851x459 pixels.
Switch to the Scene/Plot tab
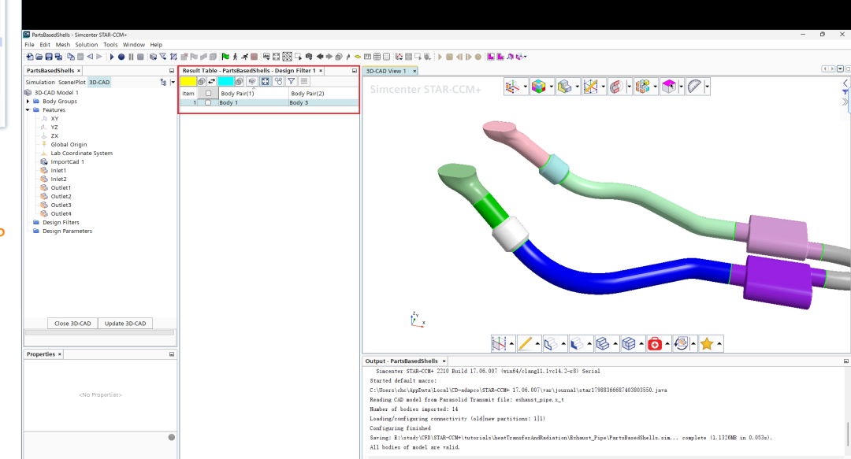click(x=72, y=82)
